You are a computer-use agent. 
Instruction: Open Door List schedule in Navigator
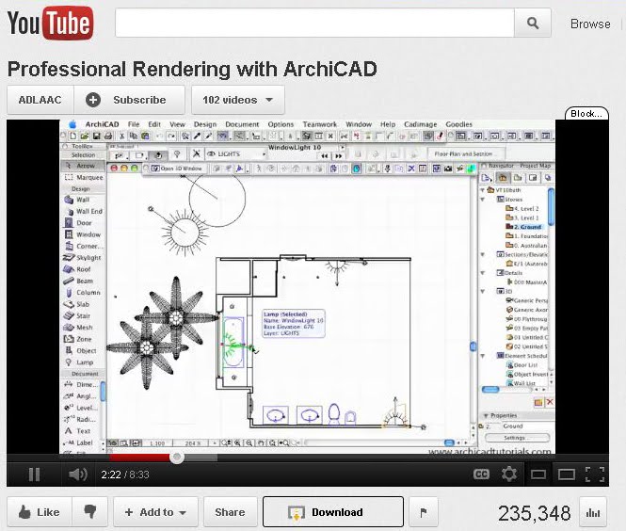coord(522,365)
